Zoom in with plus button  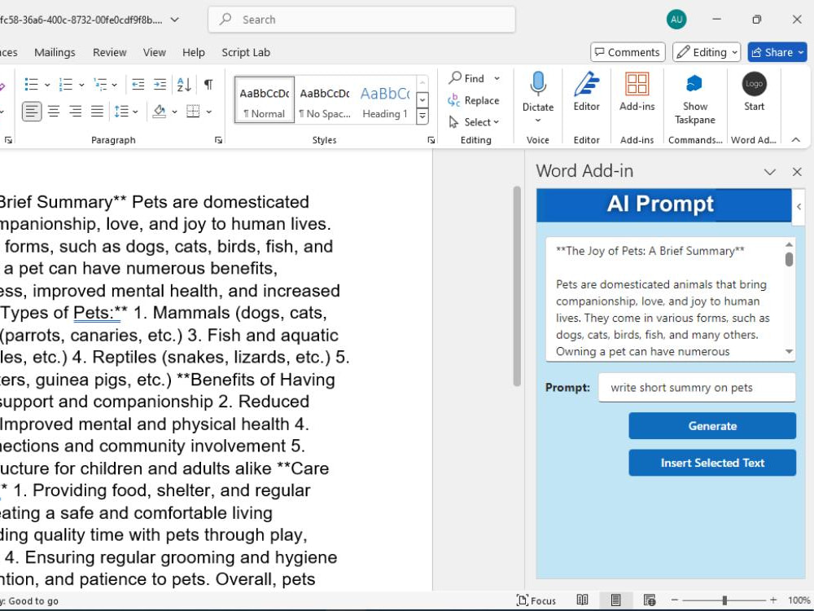pyautogui.click(x=773, y=600)
